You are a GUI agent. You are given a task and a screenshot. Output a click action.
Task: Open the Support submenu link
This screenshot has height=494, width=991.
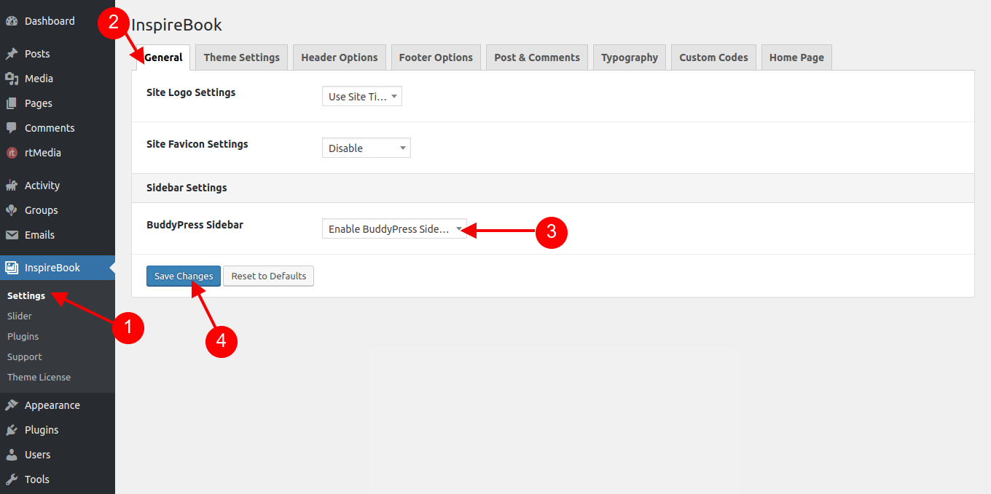(25, 357)
